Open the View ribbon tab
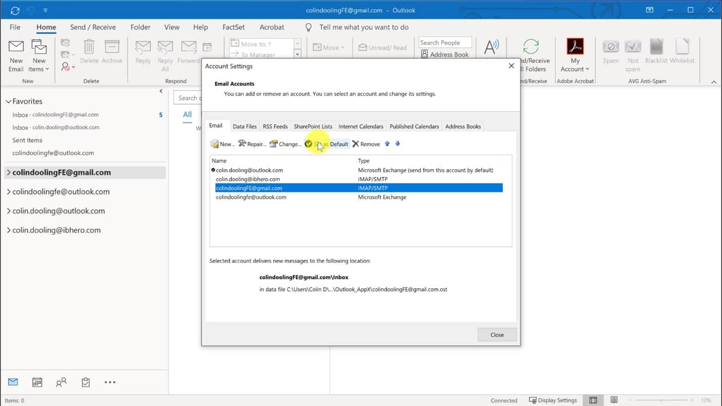Viewport: 722px width, 406px height. (x=172, y=27)
